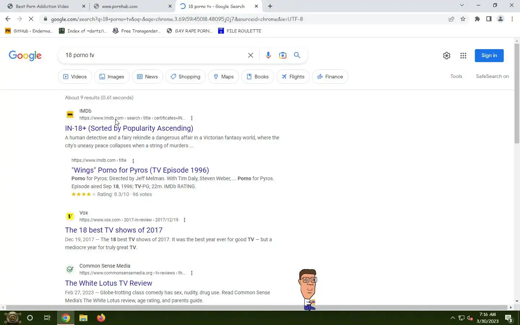Open the three-dot options for Wings result
Image resolution: width=520 pixels, height=325 pixels.
pyautogui.click(x=133, y=161)
